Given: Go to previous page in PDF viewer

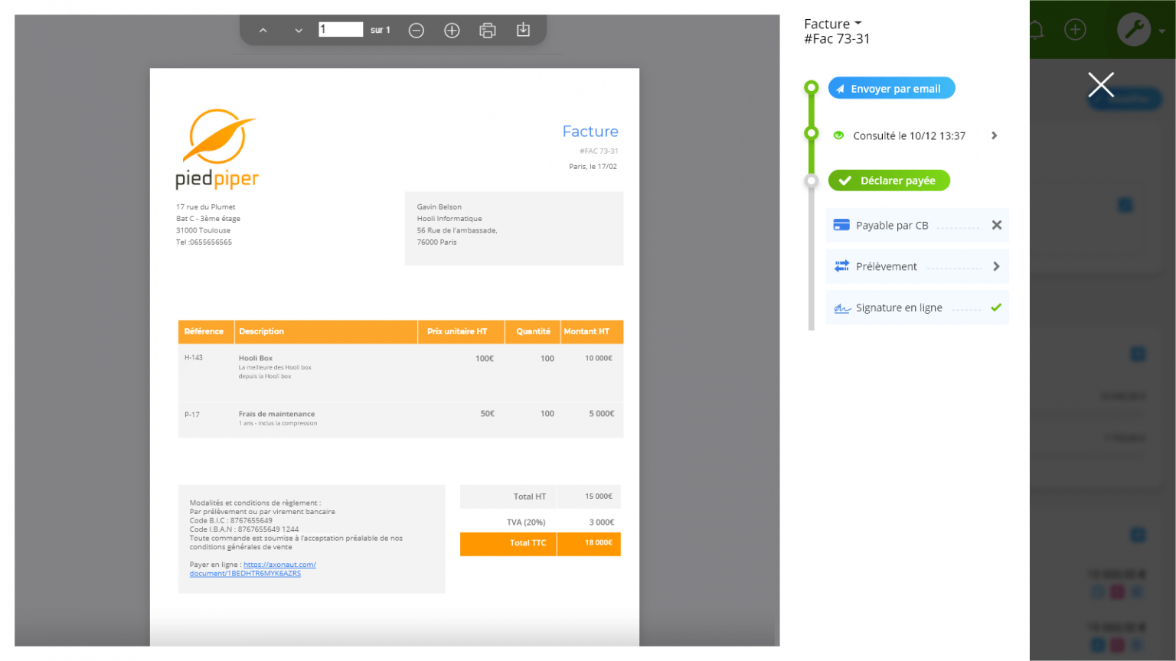Looking at the screenshot, I should click(x=263, y=31).
